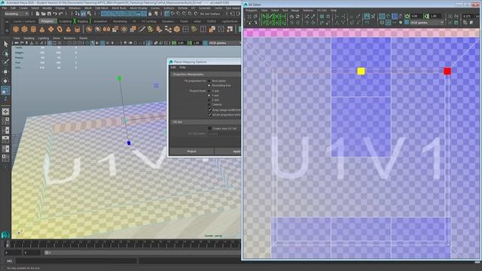
Task: Click the Undo arrow icon
Action: tap(55, 14)
